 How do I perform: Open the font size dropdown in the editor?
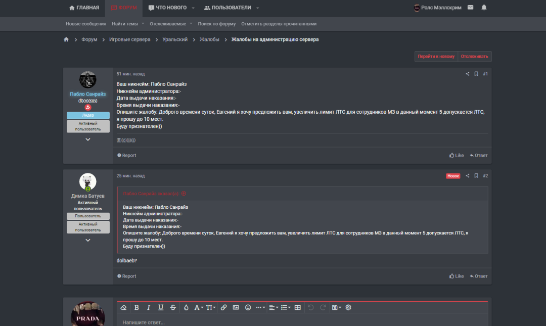[x=210, y=307]
